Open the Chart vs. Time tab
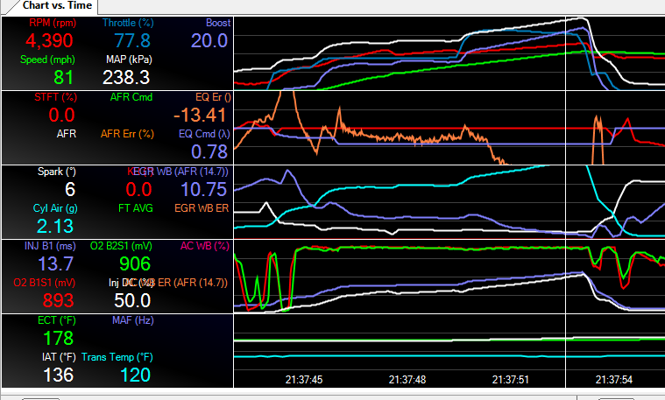 tap(59, 5)
